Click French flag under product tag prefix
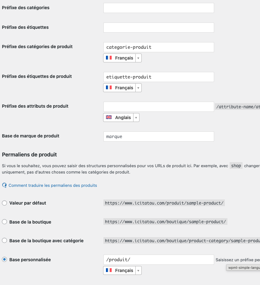Viewport: 260px width, 285px height. 109,88
